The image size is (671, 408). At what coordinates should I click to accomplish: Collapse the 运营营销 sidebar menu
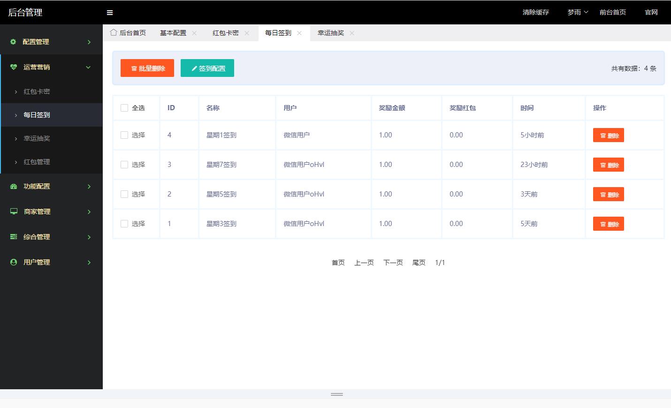pyautogui.click(x=51, y=67)
